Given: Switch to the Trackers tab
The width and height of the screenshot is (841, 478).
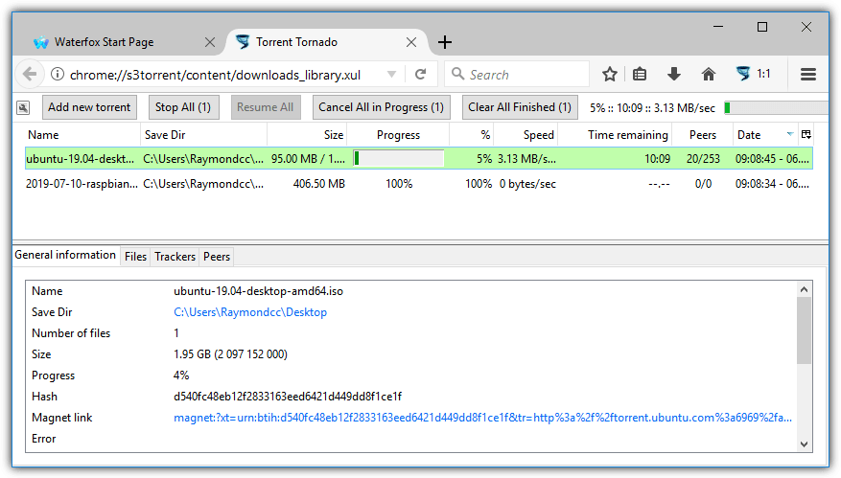Looking at the screenshot, I should [175, 257].
